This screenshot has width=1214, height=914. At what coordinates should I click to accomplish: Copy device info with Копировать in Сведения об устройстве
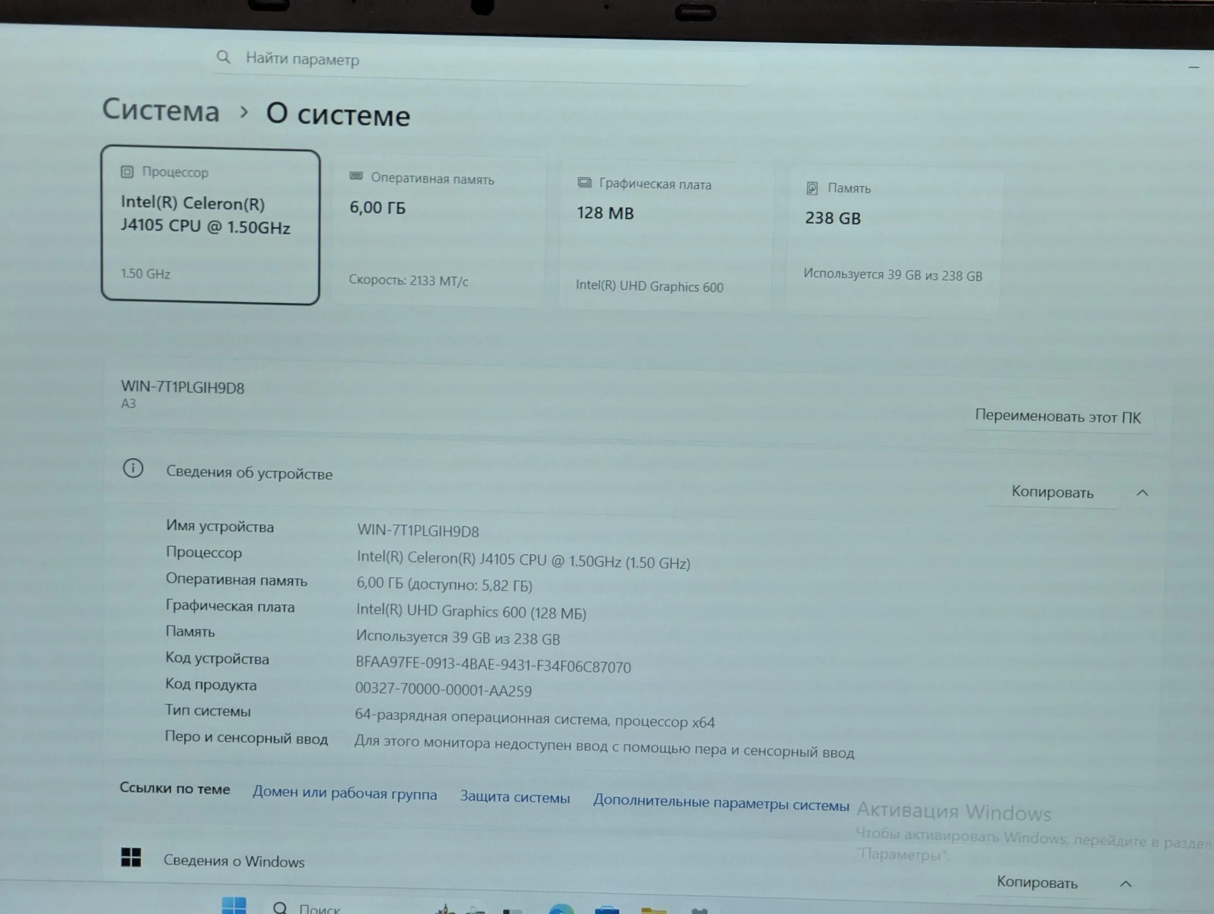(x=1053, y=492)
